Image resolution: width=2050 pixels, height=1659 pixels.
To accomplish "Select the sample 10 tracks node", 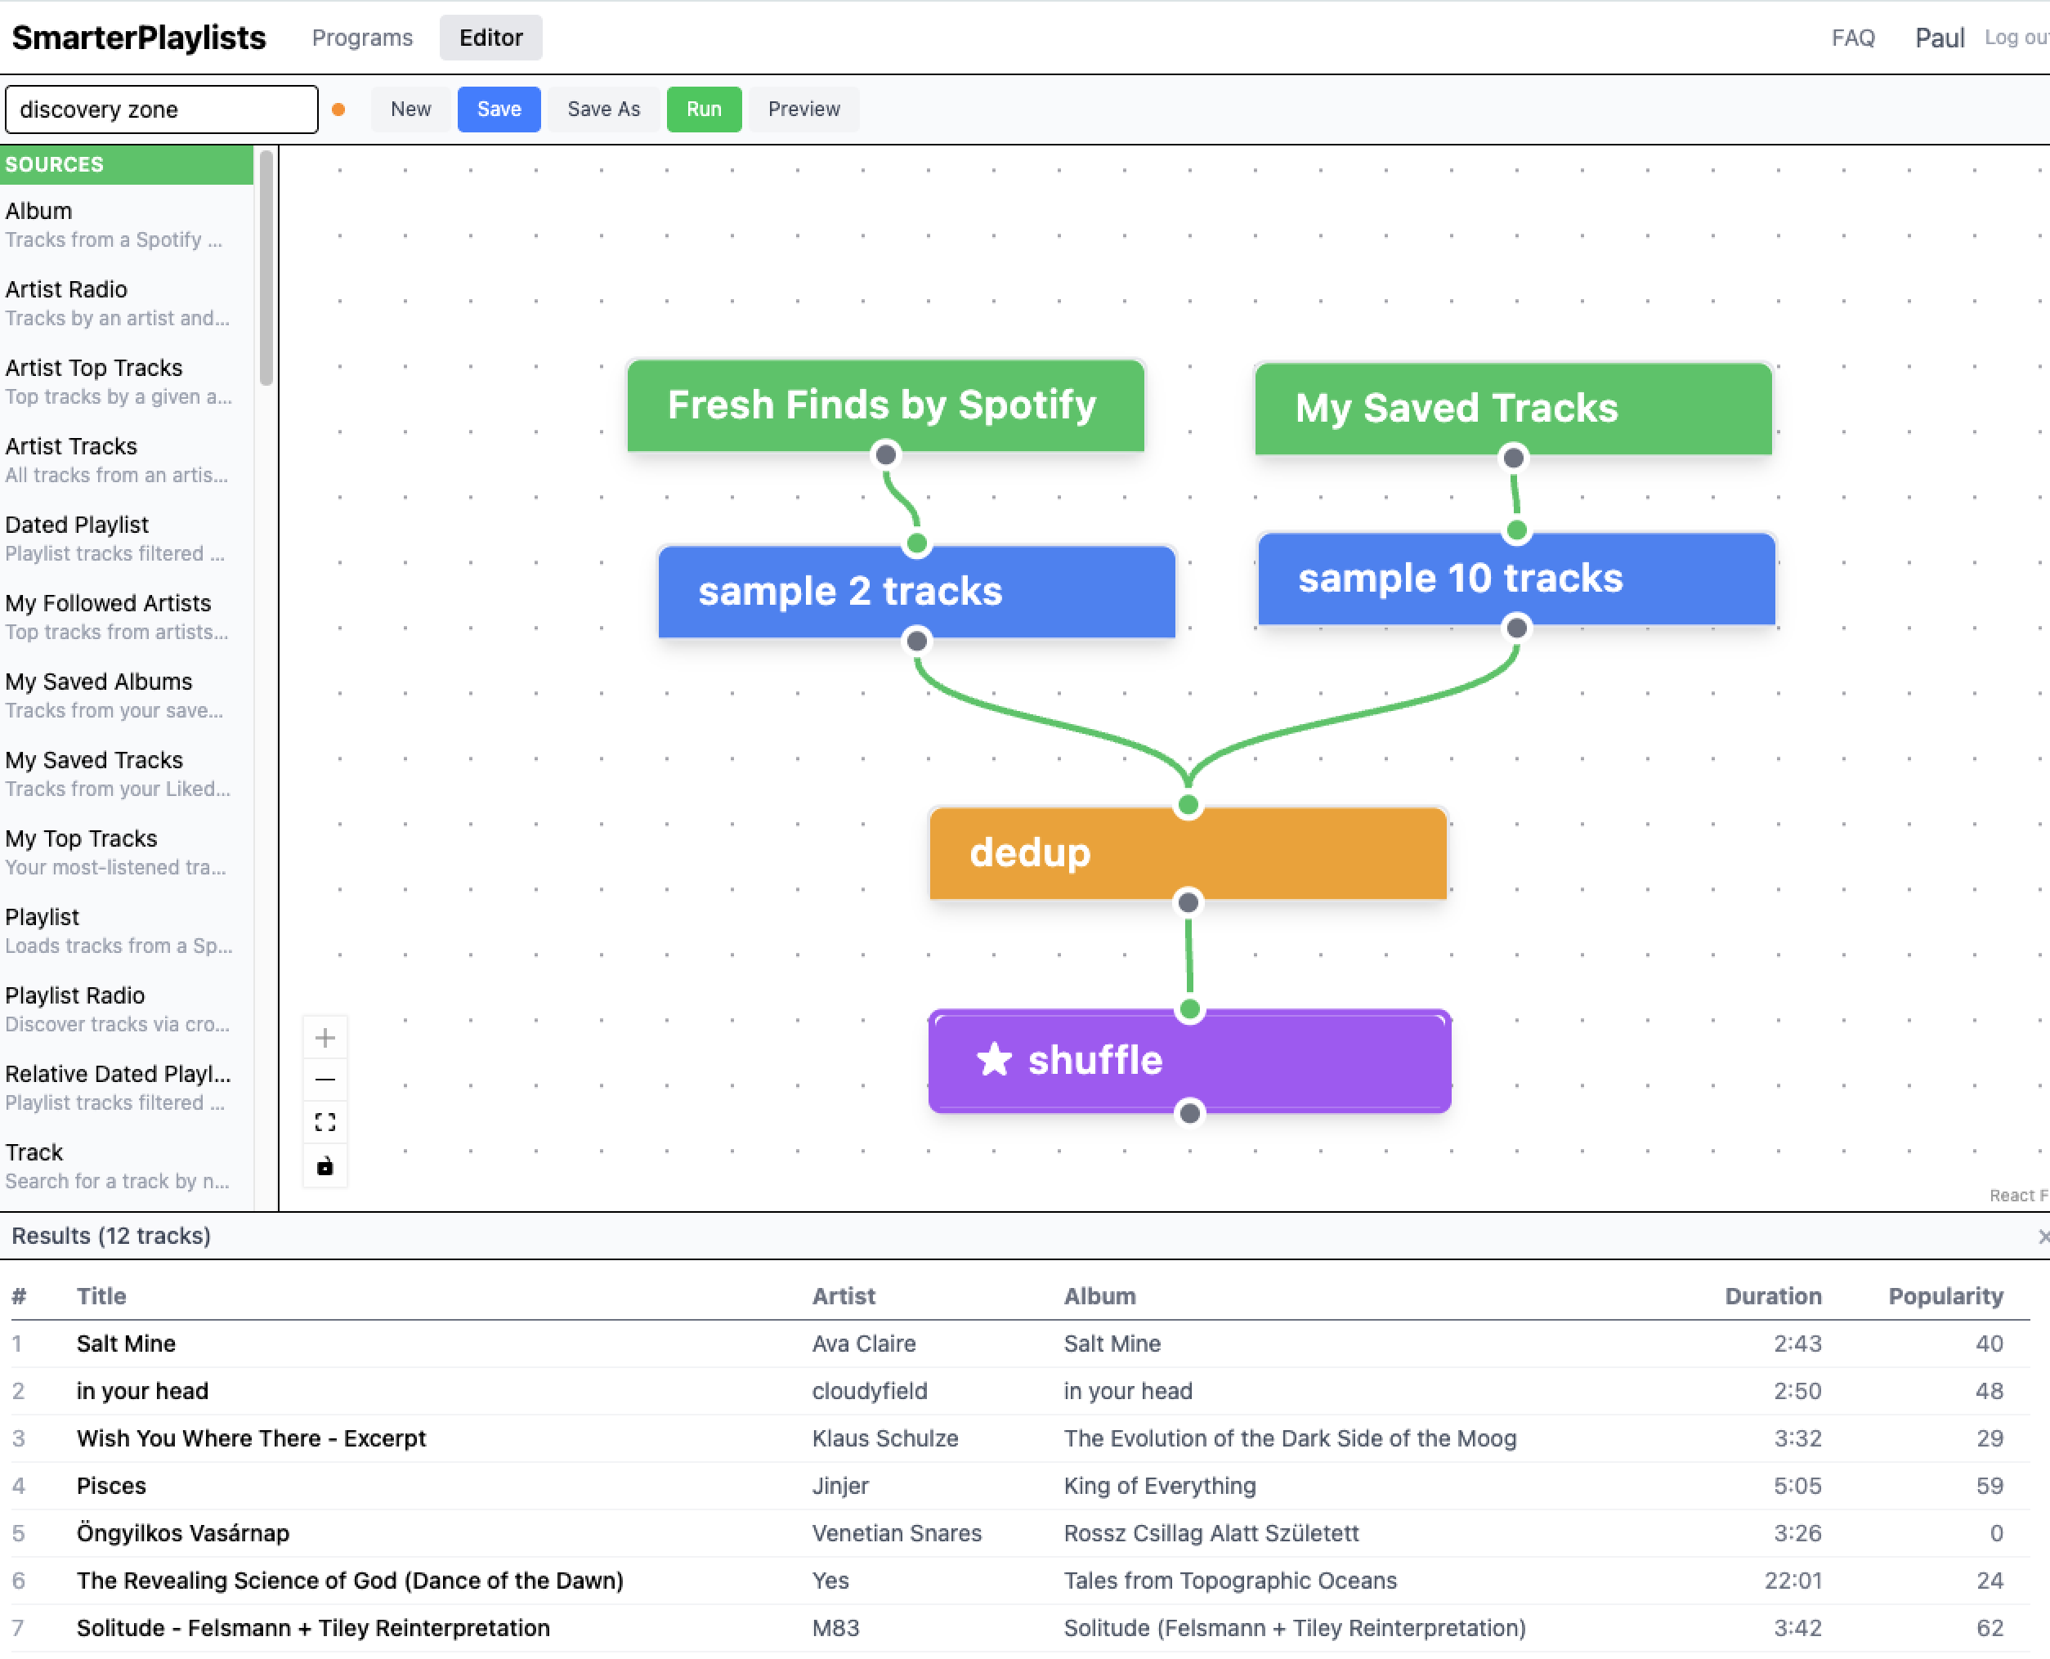I will point(1515,579).
